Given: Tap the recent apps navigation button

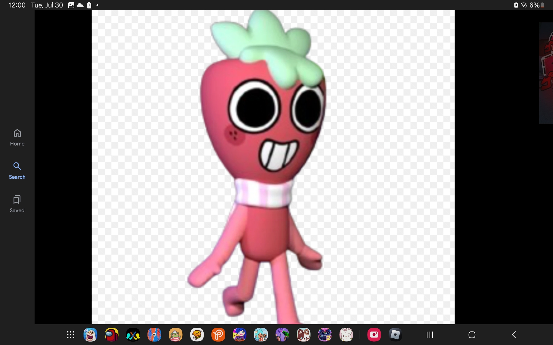Looking at the screenshot, I should pyautogui.click(x=430, y=335).
